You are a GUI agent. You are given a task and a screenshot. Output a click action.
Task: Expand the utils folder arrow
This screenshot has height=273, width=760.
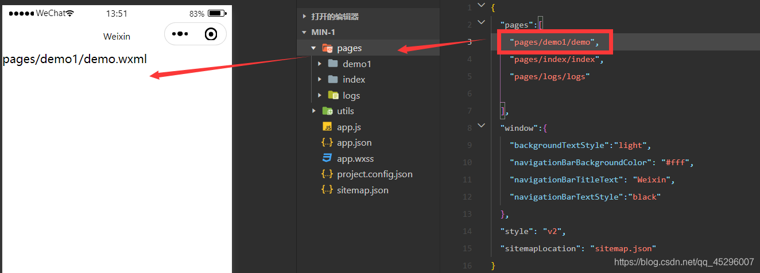tap(313, 111)
